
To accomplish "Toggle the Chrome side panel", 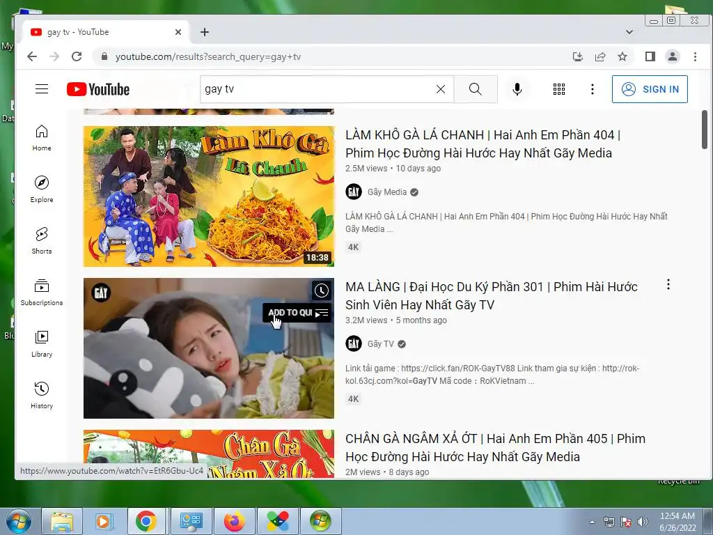I will point(650,57).
